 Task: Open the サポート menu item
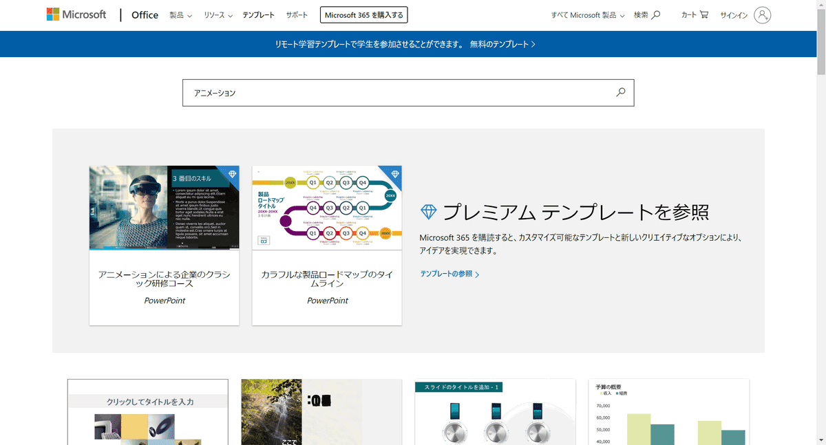point(297,15)
